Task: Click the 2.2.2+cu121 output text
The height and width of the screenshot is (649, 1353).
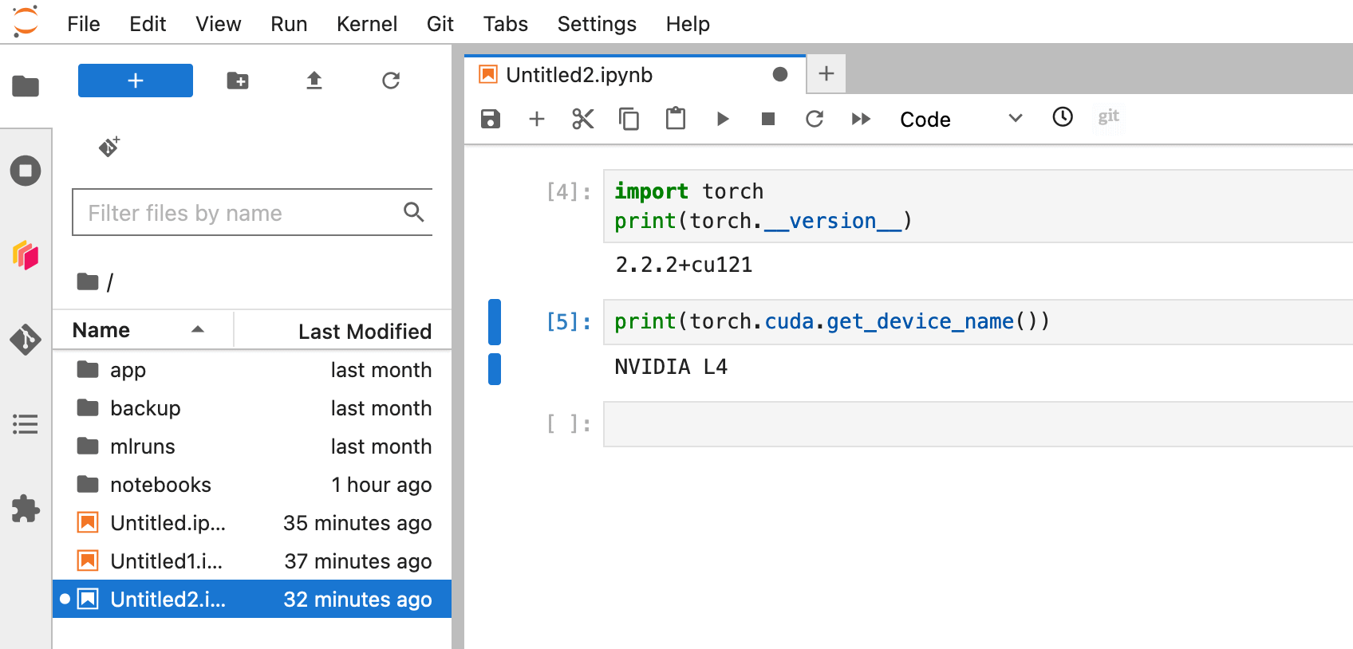Action: 684,265
